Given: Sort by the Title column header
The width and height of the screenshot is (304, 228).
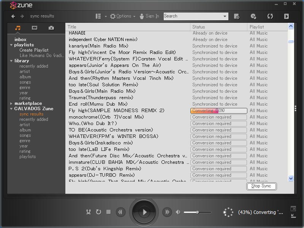Looking at the screenshot, I should coord(128,27).
